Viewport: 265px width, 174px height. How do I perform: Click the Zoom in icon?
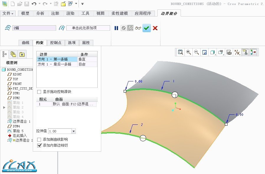click(189, 52)
